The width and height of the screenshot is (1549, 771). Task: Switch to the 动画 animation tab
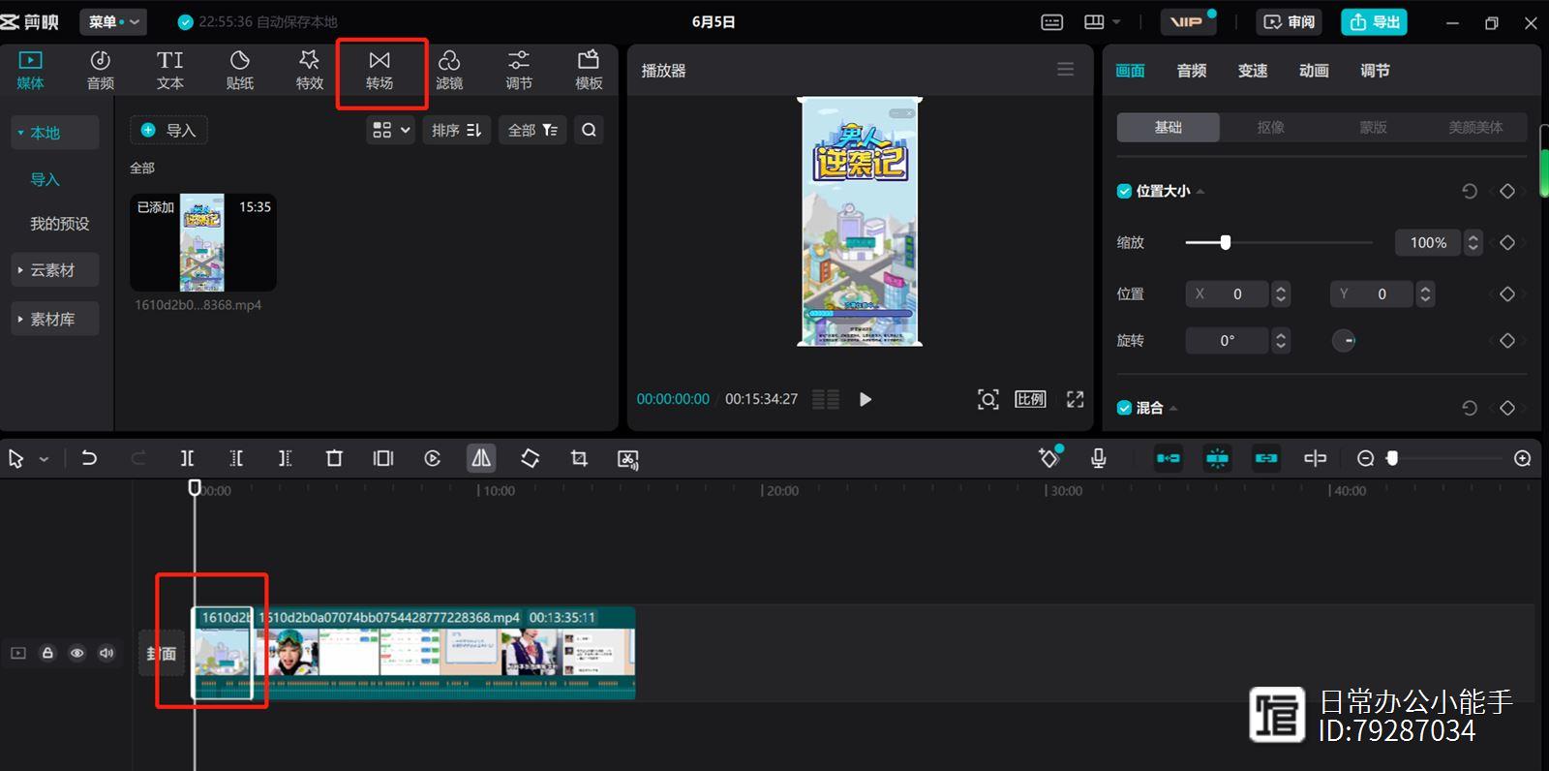click(1314, 71)
